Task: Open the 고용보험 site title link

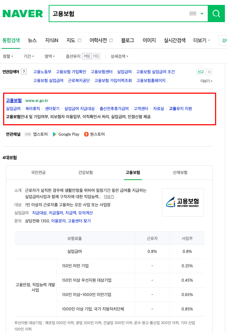Action: pos(14,100)
